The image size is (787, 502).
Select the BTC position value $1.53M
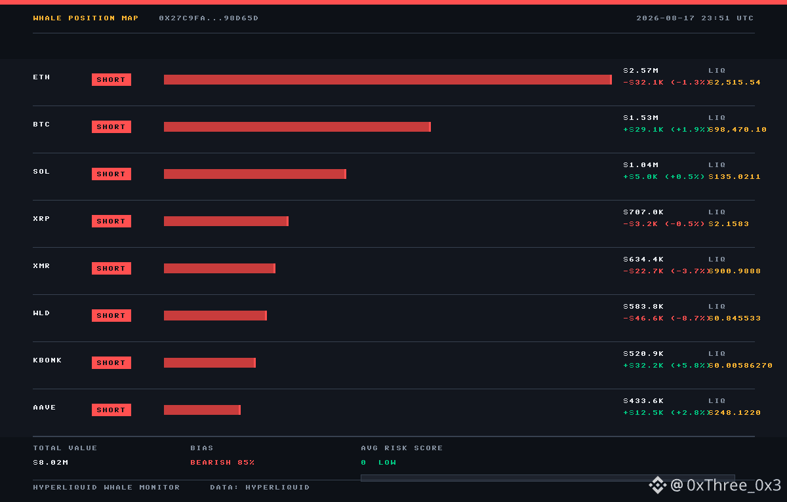click(641, 118)
